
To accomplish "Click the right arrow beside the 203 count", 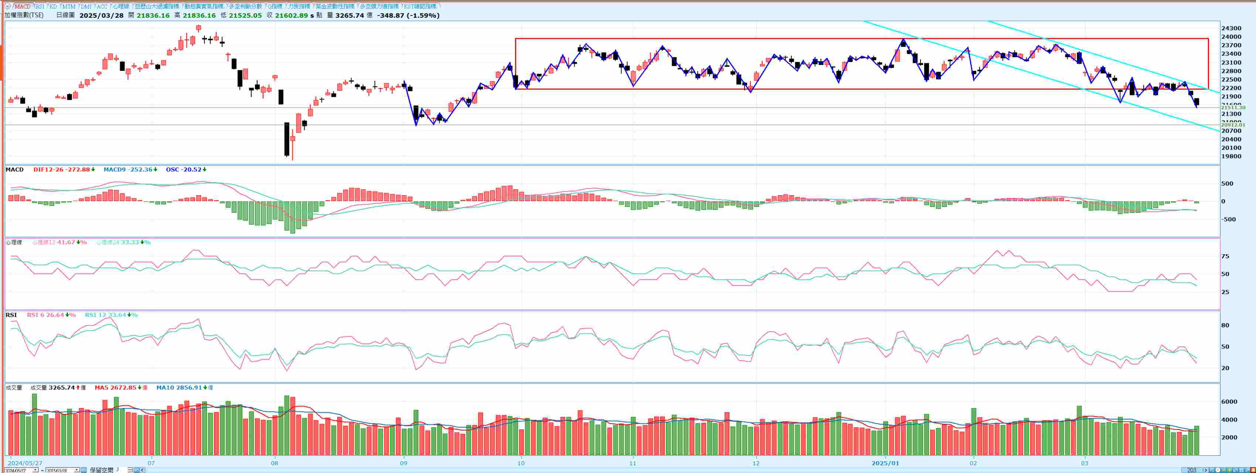I will click(x=1206, y=470).
